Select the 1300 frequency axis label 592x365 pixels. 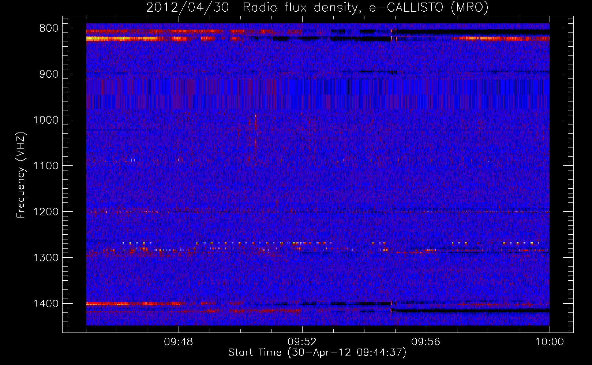click(46, 258)
